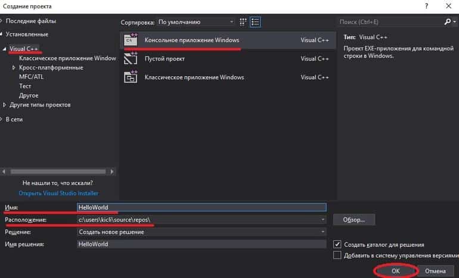Click the tree scrollbar left arrow
The height and width of the screenshot is (278, 459).
point(4,171)
